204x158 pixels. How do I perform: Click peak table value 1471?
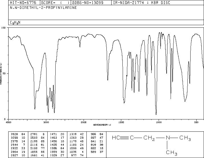pyautogui.click(x=53, y=134)
